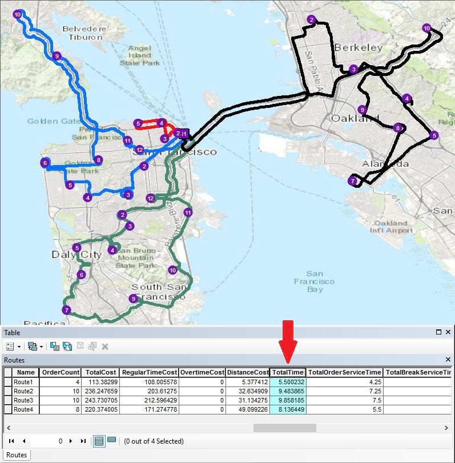The height and width of the screenshot is (463, 455).
Task: Click stop 4 on the red route
Action: (161, 123)
